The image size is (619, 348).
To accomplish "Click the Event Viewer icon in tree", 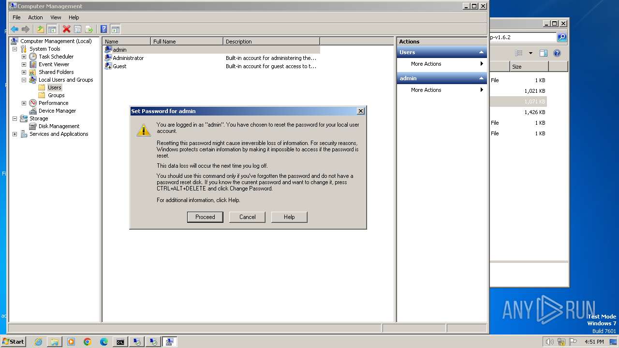I will (33, 64).
